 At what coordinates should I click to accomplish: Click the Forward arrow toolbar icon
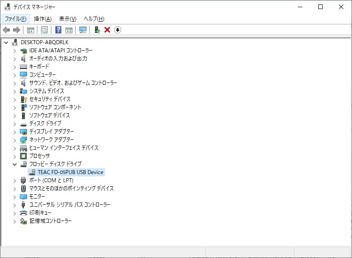pos(17,30)
